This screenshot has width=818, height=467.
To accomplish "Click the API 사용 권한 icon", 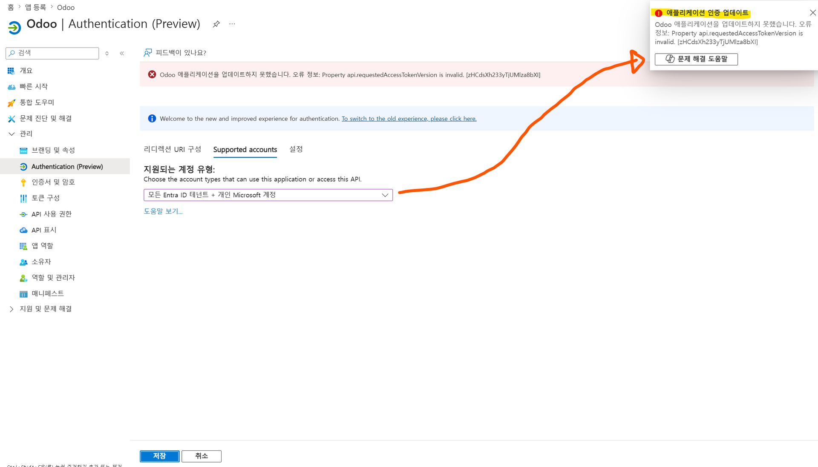I will point(23,214).
